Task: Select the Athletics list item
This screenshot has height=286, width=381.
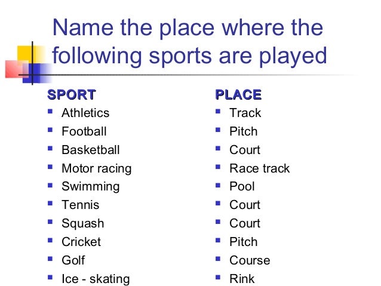Action: click(x=85, y=113)
